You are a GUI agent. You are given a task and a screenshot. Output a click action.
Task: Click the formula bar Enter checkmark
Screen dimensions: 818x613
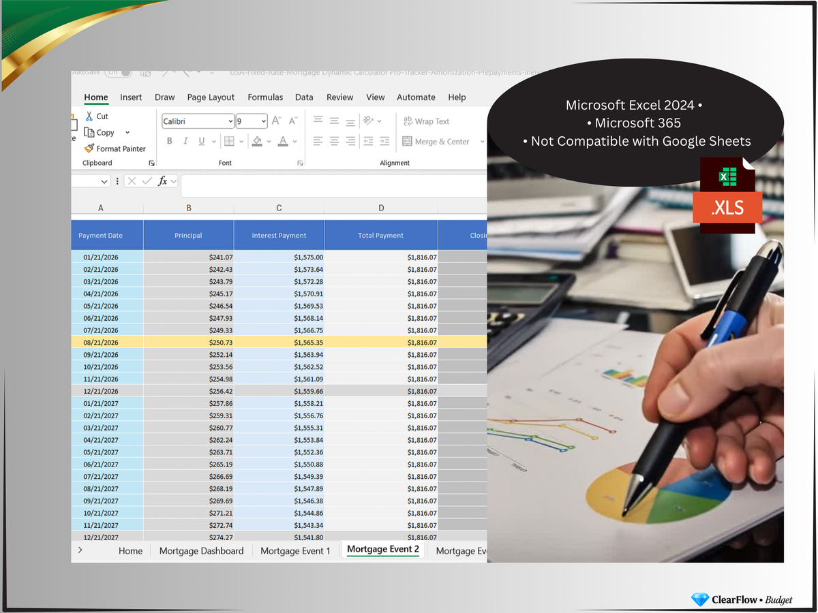click(147, 181)
